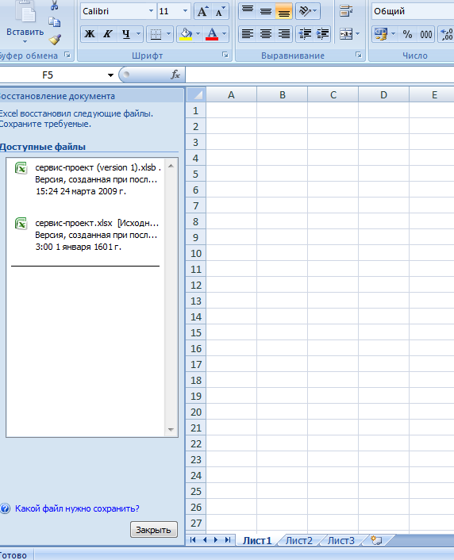
Task: Decrease indent icon
Action: click(x=305, y=34)
